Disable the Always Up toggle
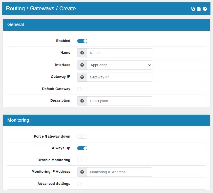213x193 pixels. click(82, 148)
